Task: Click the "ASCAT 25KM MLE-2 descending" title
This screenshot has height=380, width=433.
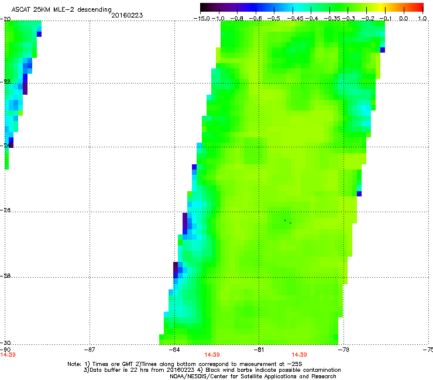Action: point(61,10)
